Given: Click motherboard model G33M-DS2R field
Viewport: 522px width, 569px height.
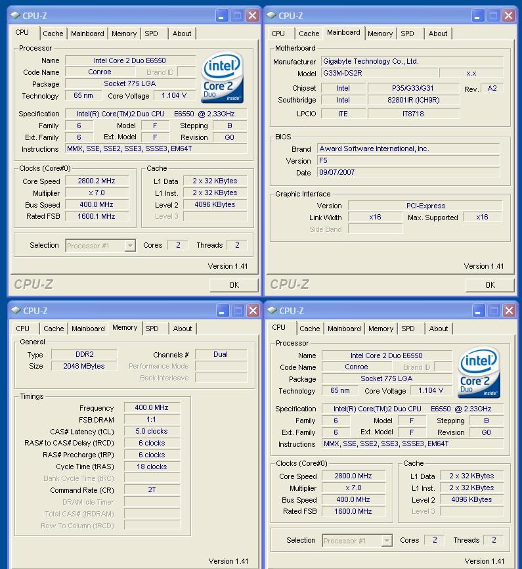Looking at the screenshot, I should [x=379, y=73].
